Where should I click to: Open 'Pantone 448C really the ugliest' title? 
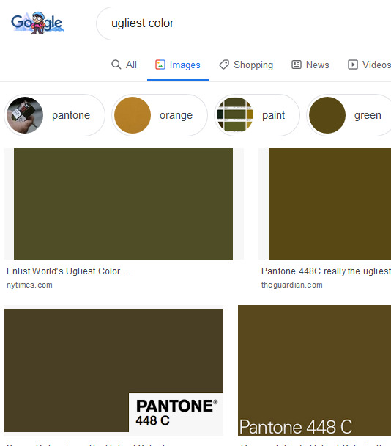[326, 271]
